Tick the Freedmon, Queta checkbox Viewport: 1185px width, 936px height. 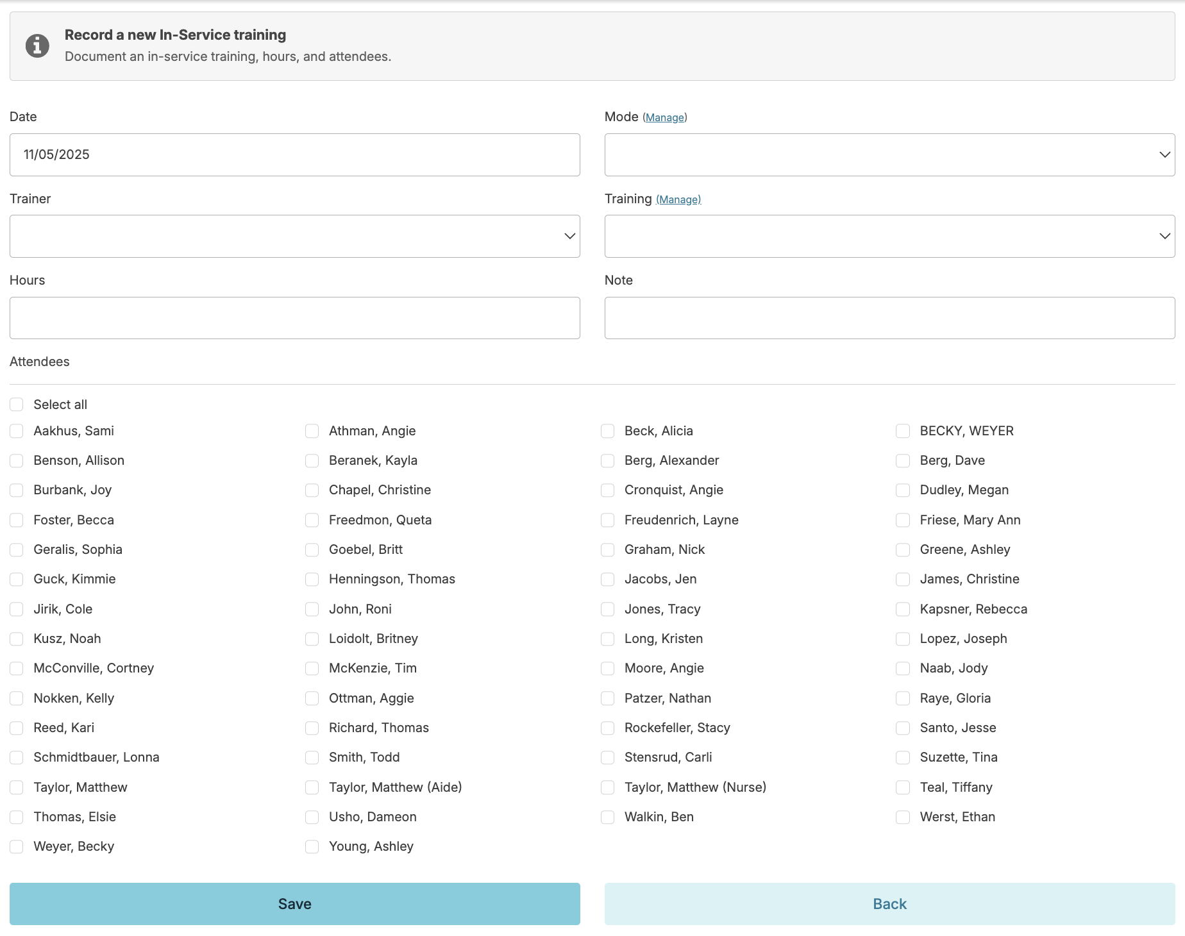pos(312,520)
